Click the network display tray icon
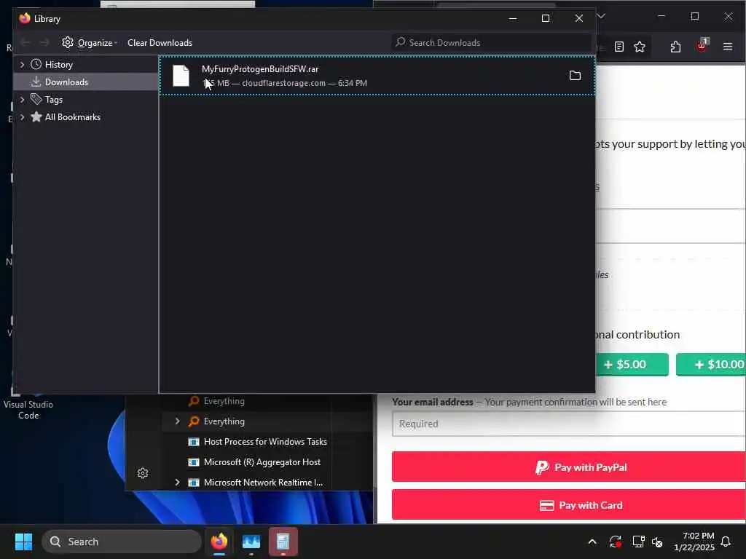This screenshot has height=559, width=746. (x=637, y=542)
